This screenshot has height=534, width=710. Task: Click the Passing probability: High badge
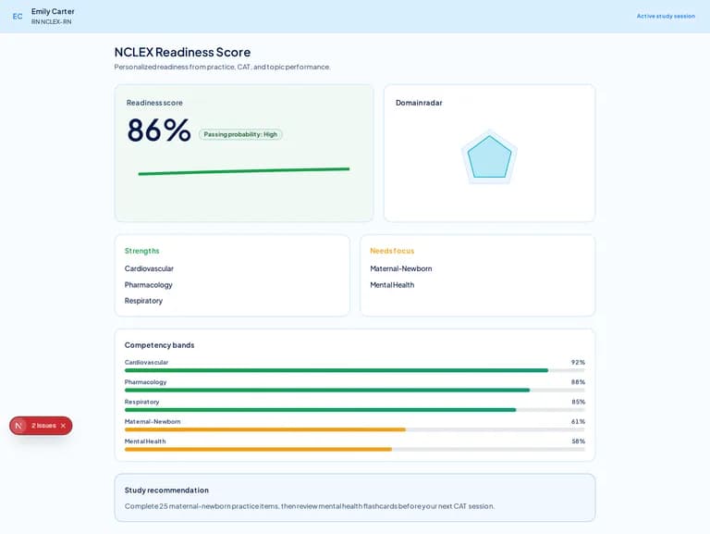point(240,134)
